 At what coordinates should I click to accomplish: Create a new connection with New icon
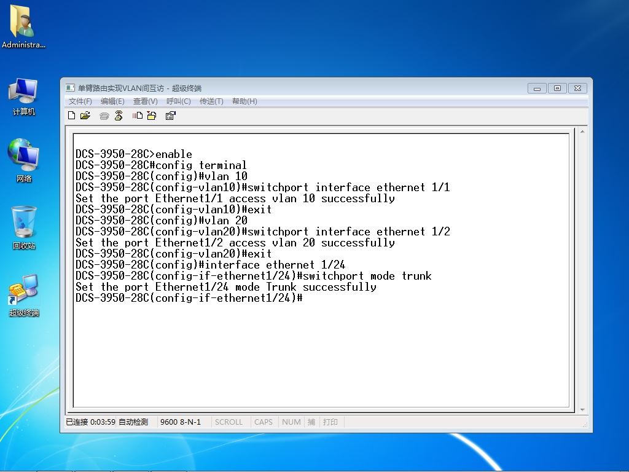tap(71, 116)
